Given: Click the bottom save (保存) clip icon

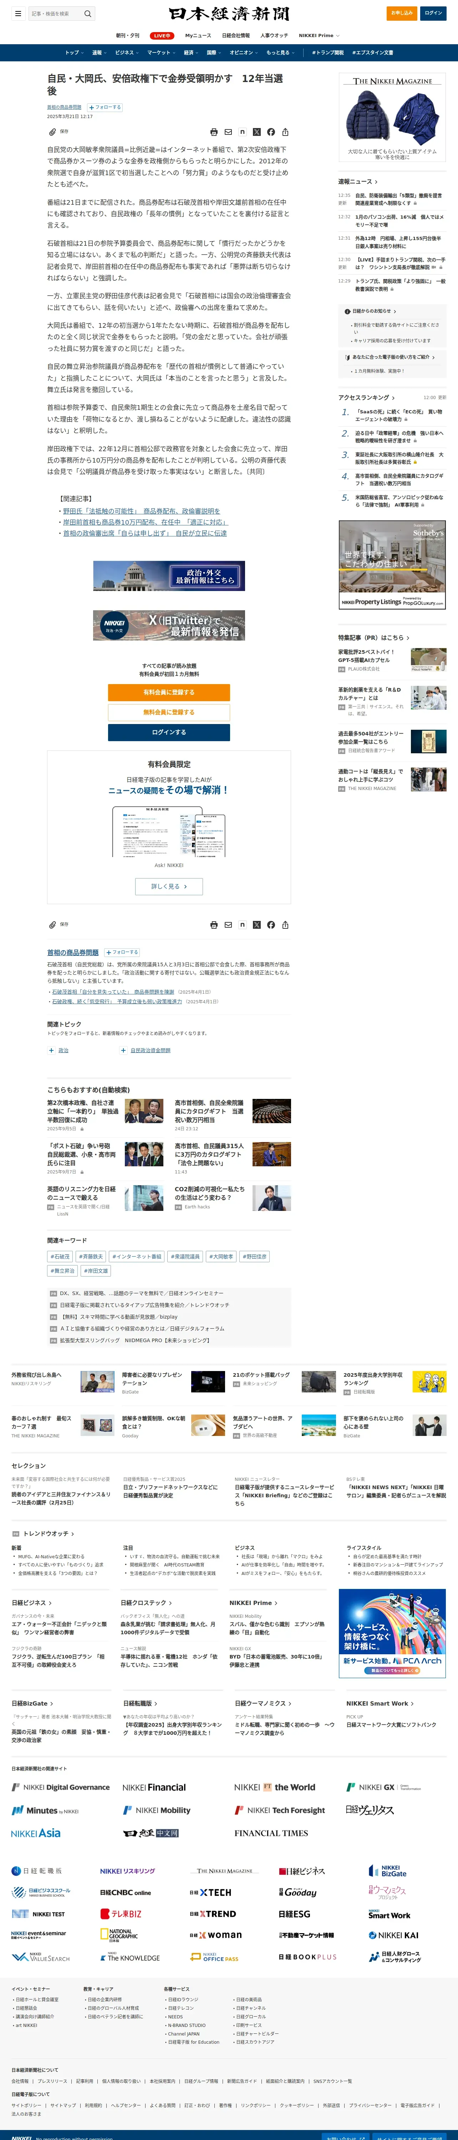Looking at the screenshot, I should [x=52, y=924].
